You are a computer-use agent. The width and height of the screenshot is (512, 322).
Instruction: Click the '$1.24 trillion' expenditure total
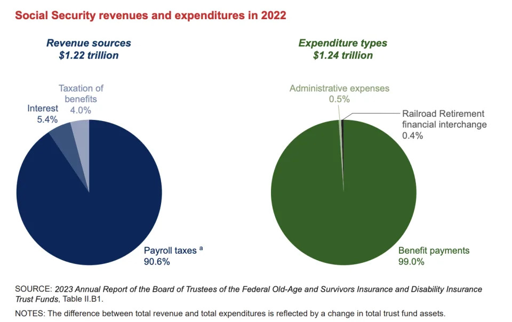tap(342, 55)
